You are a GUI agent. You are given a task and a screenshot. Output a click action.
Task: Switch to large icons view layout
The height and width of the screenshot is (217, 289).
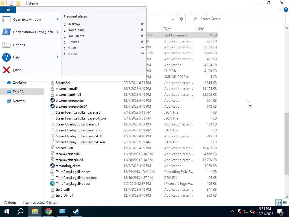click(x=284, y=202)
